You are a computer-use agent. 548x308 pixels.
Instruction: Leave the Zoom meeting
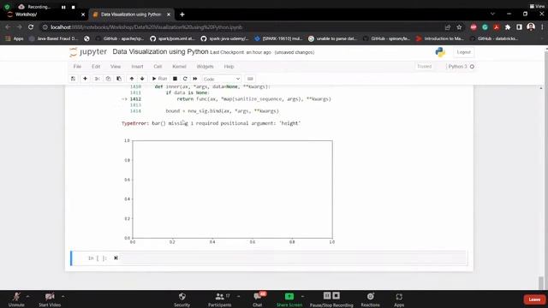tap(534, 299)
